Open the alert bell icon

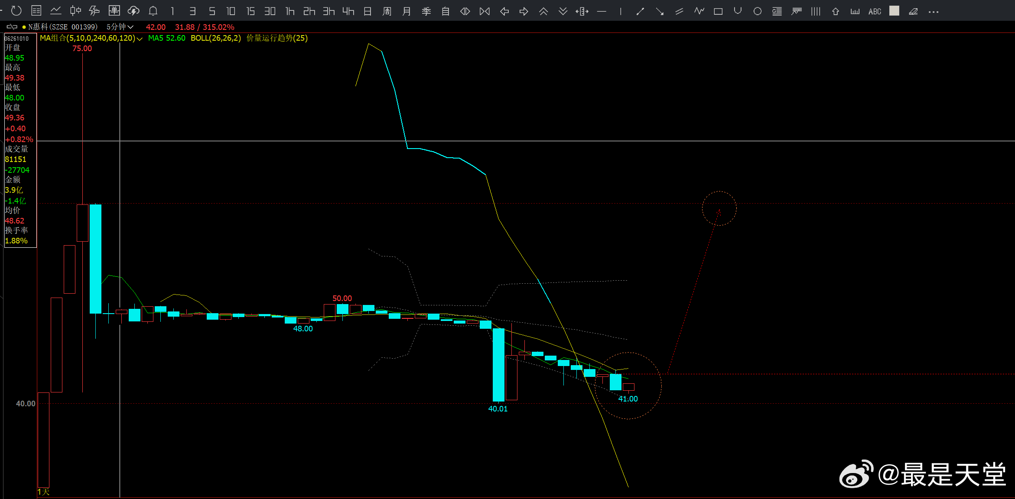[x=153, y=11]
